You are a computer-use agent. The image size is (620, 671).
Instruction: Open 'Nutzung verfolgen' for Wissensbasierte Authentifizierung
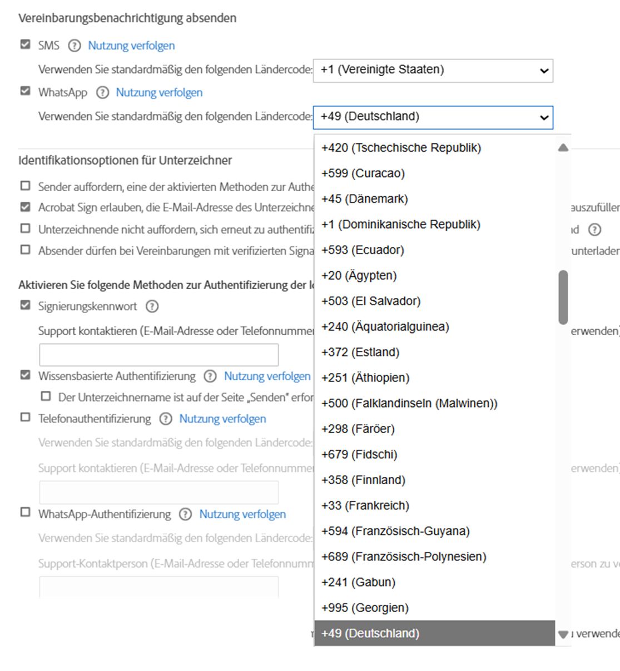(x=267, y=376)
